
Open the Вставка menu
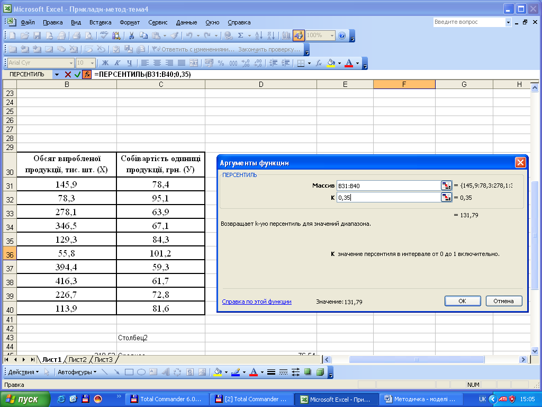click(100, 22)
